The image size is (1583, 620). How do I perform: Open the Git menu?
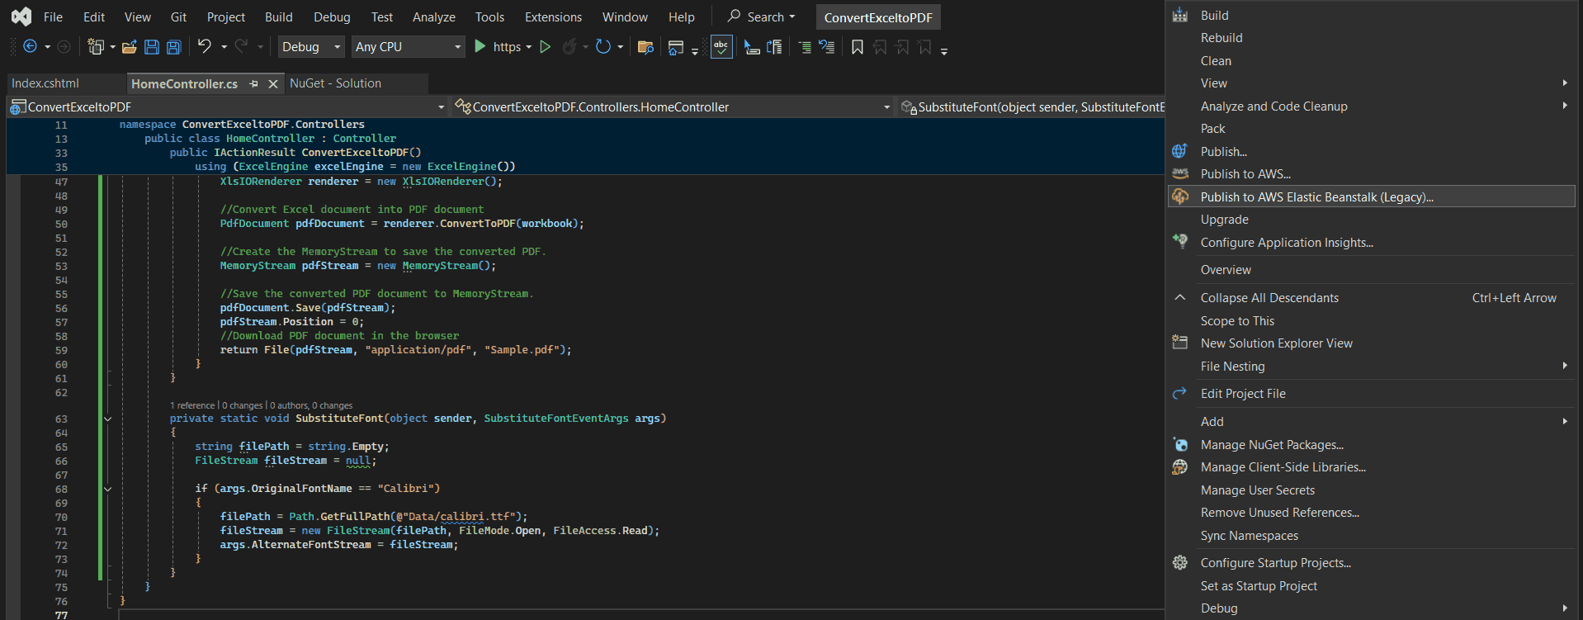coord(178,17)
